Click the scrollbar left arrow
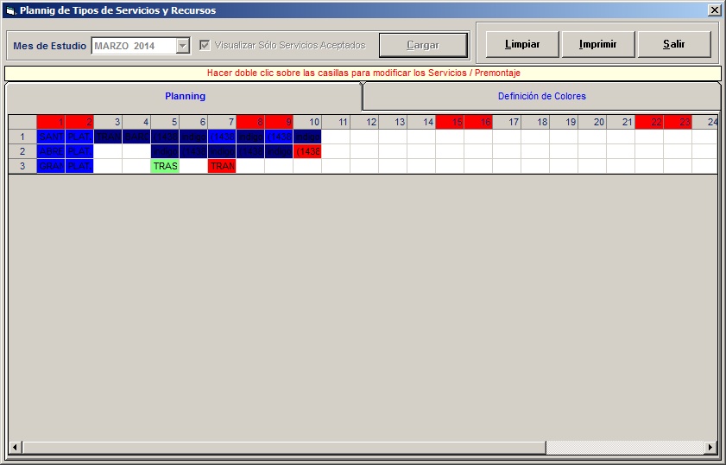Viewport: 726px width, 465px height. [15, 448]
